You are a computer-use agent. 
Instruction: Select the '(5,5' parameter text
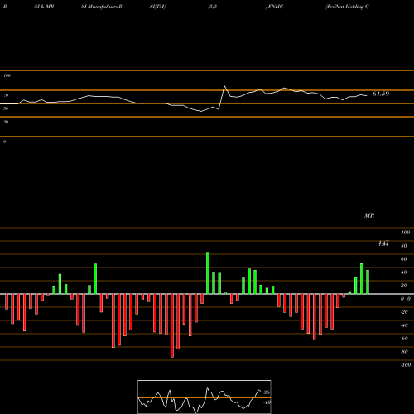pos(213,7)
